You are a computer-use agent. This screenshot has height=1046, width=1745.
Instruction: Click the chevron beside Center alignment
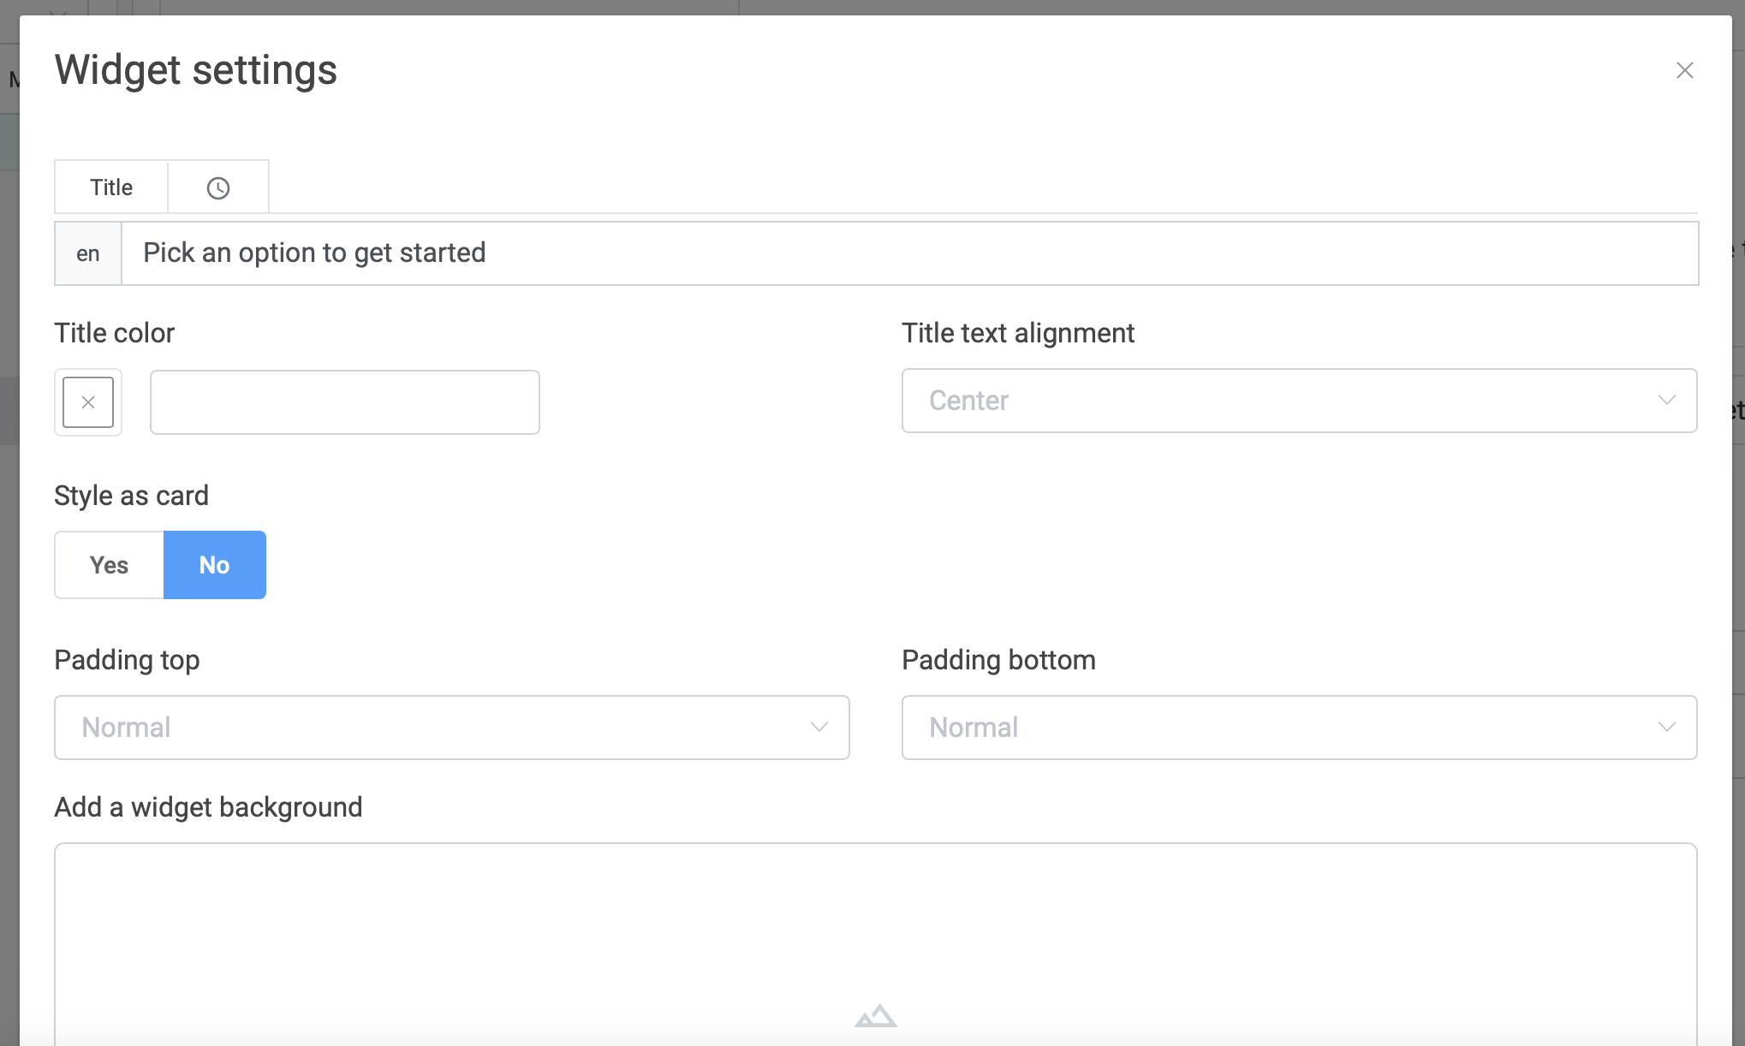1666,401
